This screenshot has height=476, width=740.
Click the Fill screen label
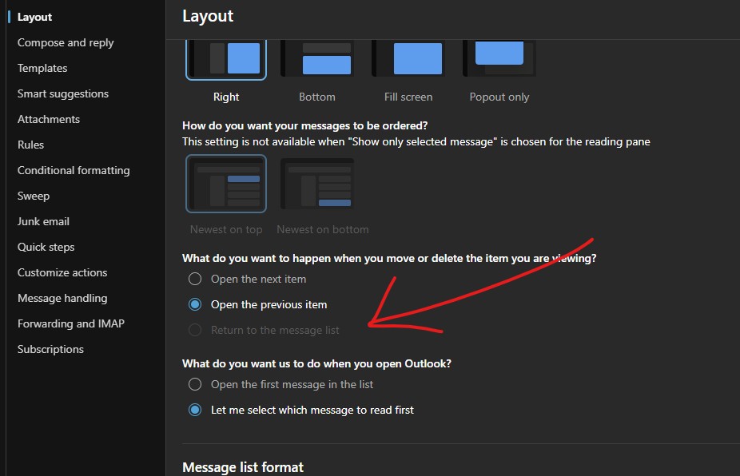pyautogui.click(x=408, y=97)
